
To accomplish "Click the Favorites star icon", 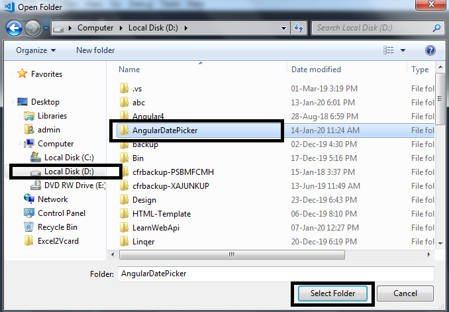I will point(23,74).
